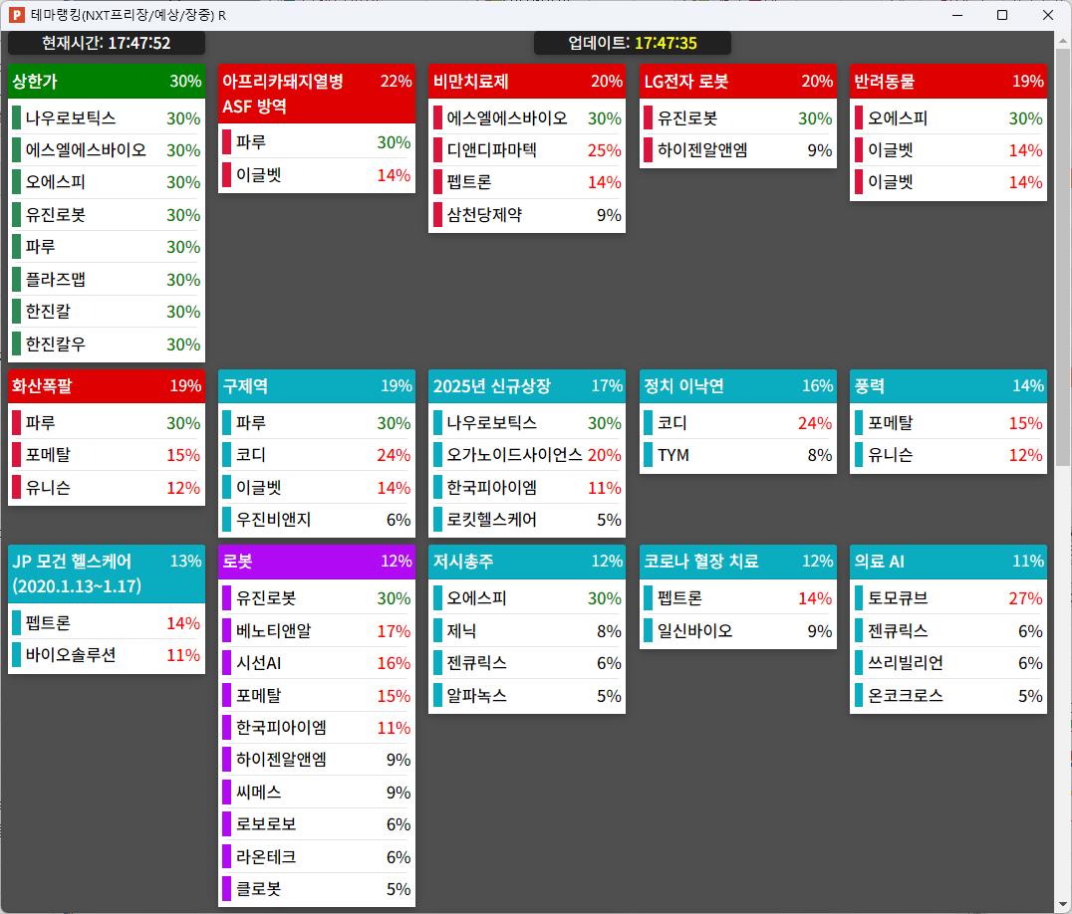Click 토모큐브 in the 의료 AI card
The image size is (1072, 914).
point(948,598)
